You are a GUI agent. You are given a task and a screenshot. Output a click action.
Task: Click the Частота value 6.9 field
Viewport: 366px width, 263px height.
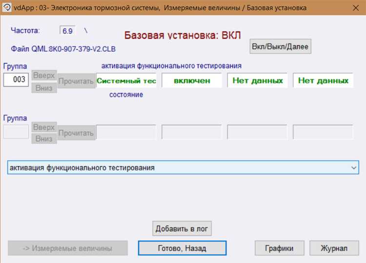coord(67,31)
